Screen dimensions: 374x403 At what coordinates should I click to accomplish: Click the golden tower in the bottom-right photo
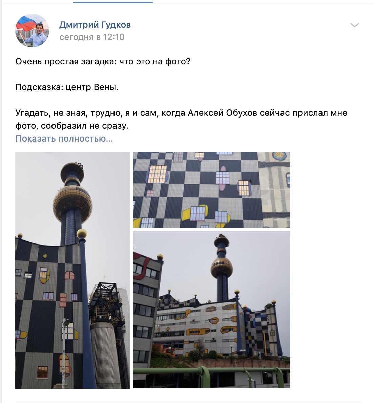(222, 267)
